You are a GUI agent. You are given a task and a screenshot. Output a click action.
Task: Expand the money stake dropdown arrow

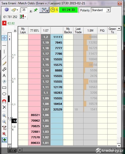click(17, 10)
